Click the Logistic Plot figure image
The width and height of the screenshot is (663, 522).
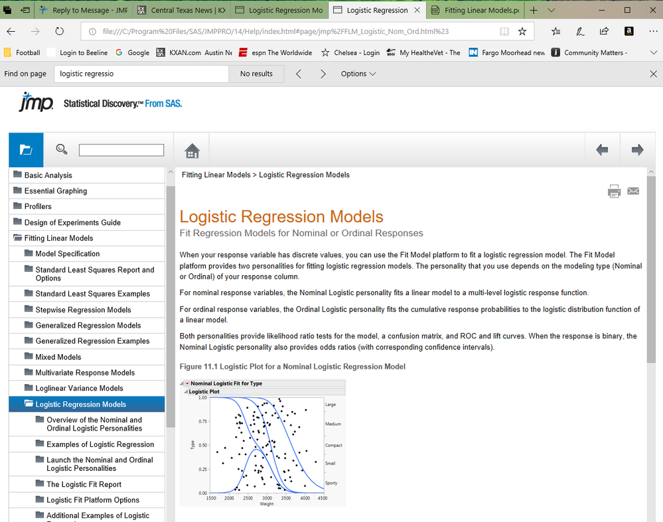coord(263,442)
